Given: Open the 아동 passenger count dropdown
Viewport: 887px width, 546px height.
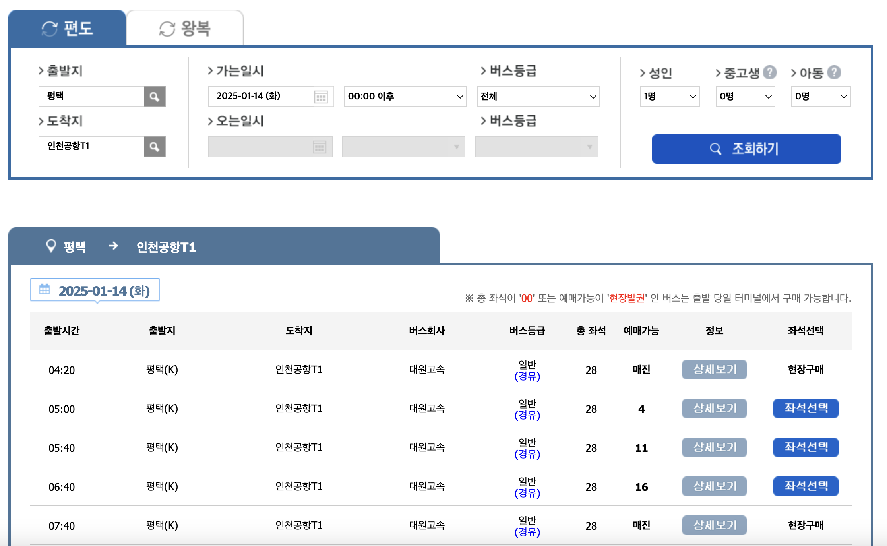Looking at the screenshot, I should coord(820,96).
